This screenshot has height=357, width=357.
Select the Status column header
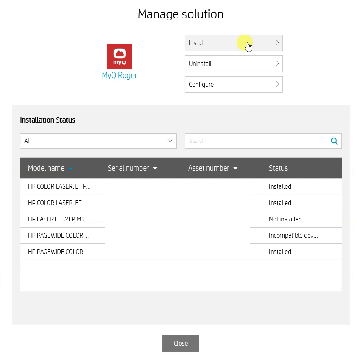pyautogui.click(x=278, y=168)
